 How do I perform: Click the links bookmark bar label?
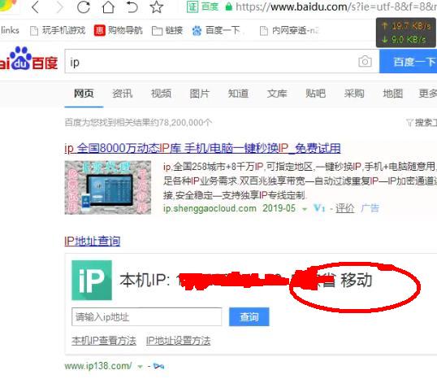(x=10, y=30)
